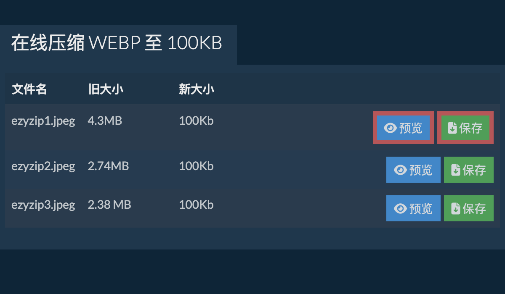Screen dimensions: 505x294
Task: Select the ezyzip2.jpeg file name
Action: coord(43,166)
